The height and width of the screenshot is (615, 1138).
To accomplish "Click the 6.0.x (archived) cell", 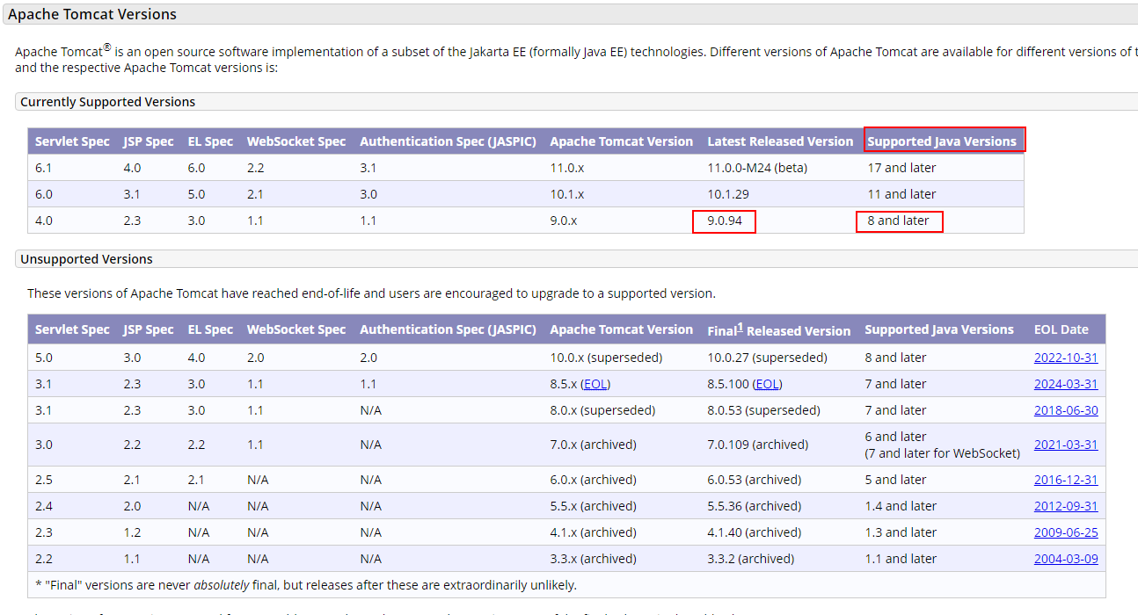I will (593, 480).
